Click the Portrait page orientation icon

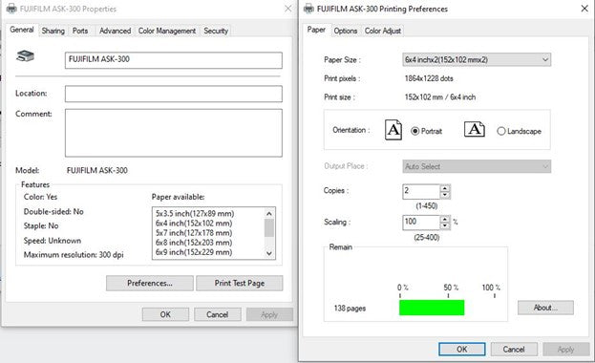tap(393, 130)
